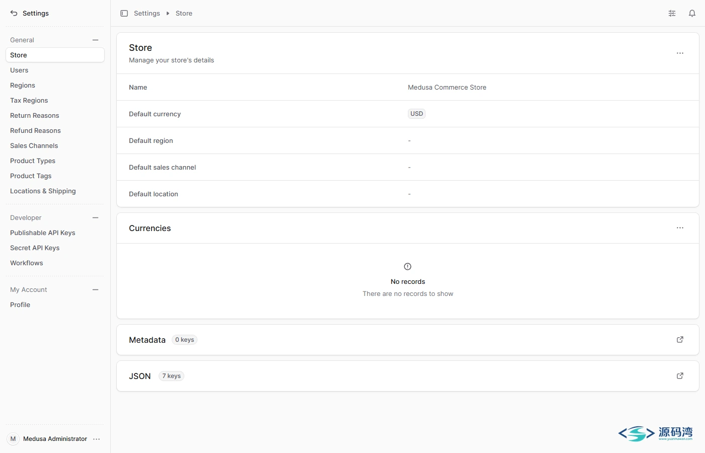Open the Store section actions menu

pos(680,53)
